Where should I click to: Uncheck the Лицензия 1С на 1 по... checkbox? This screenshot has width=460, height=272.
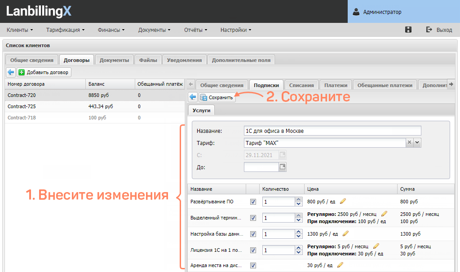(253, 250)
